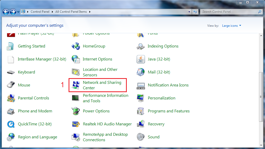265x149 pixels.
Task: Select the Sound speaker icon
Action: (x=141, y=137)
